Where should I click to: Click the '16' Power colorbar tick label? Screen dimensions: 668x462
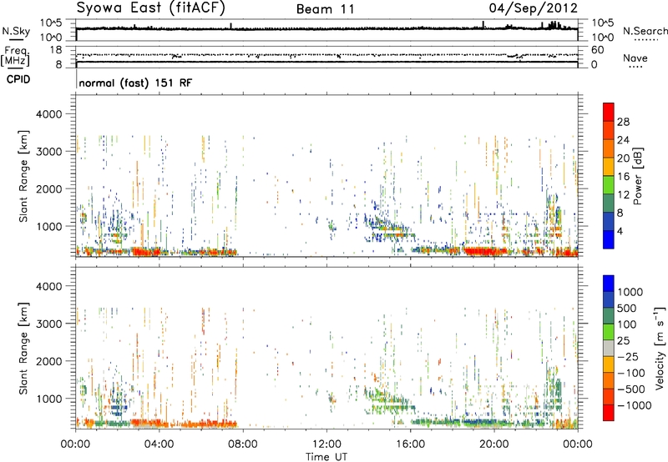coord(623,177)
